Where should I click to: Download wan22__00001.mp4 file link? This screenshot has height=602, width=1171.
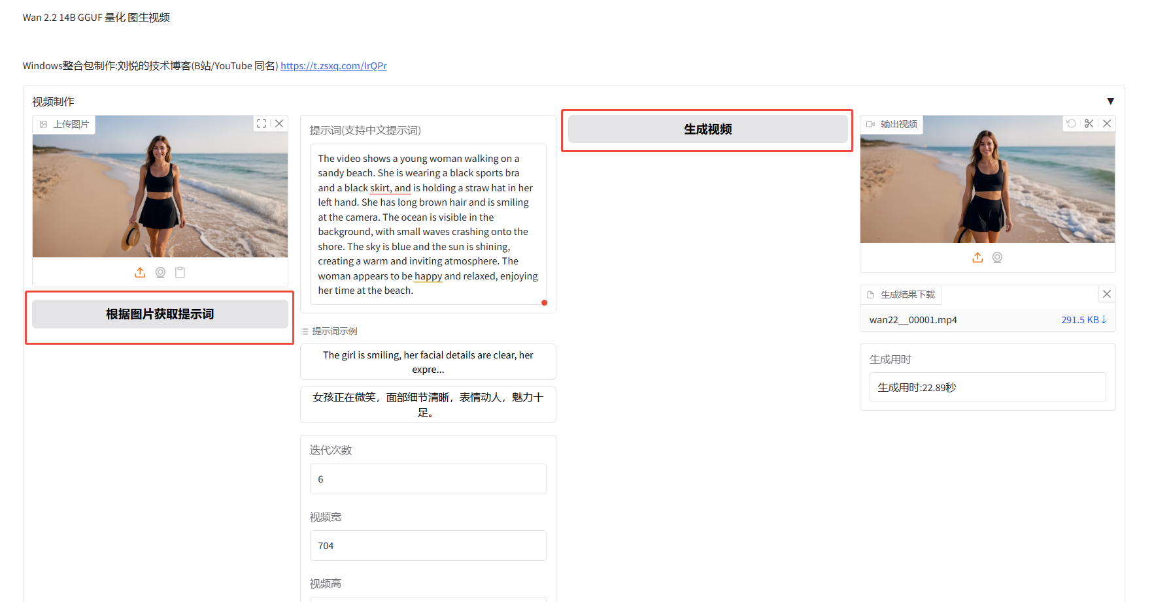coord(913,319)
